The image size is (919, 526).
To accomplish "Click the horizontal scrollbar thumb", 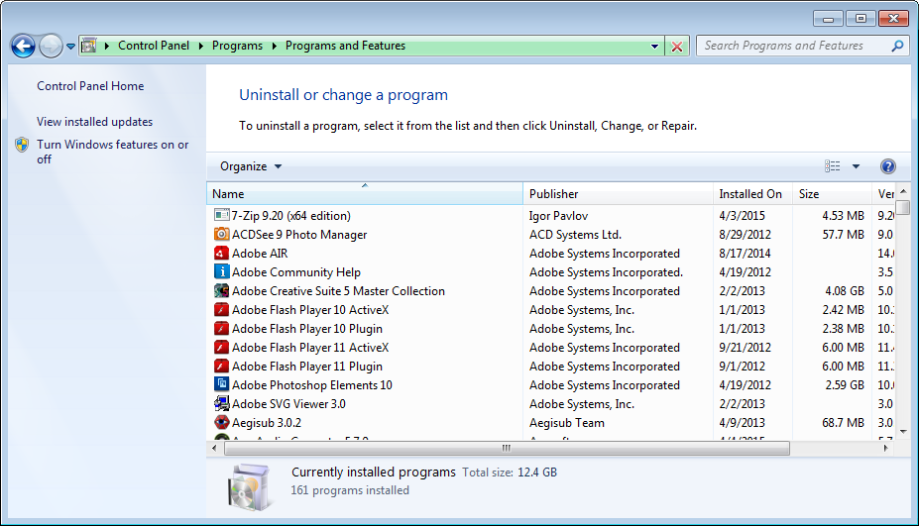I will (507, 448).
